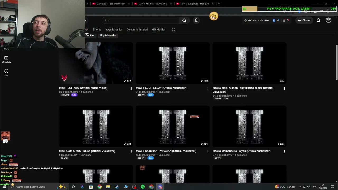338x190 pixels.
Task: Open the Mavi & Nazlı Mcfian title link
Action: (243, 90)
